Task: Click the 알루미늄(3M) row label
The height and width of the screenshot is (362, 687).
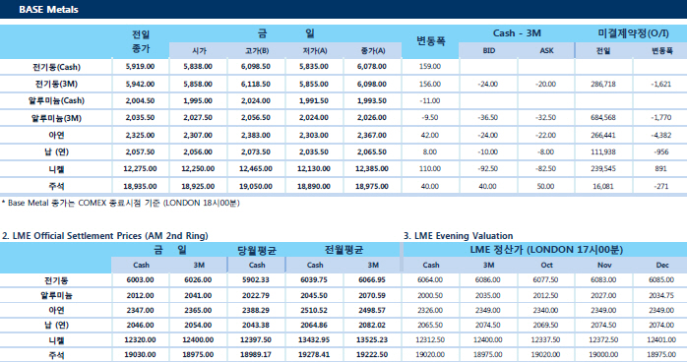Action: pyautogui.click(x=56, y=118)
